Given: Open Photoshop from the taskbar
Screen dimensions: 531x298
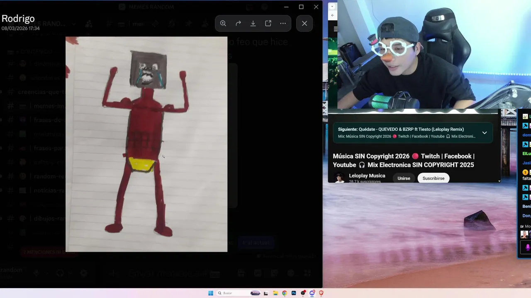Looking at the screenshot, I should coord(294,293).
